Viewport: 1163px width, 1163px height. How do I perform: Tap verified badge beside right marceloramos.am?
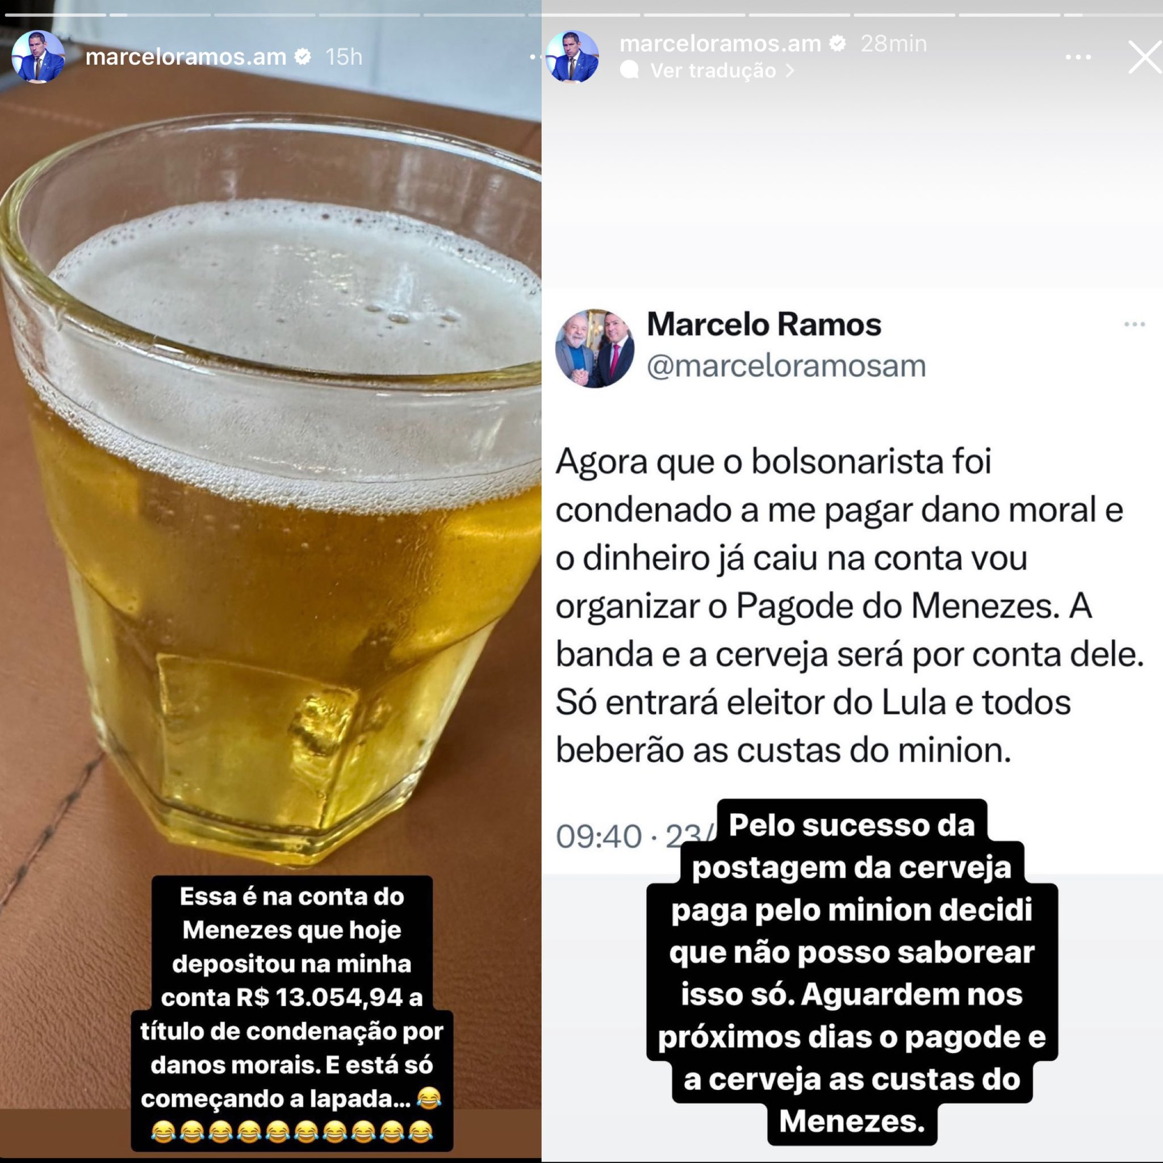838,43
